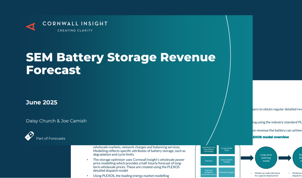
Task: Click the 'Using PLEXOS, the leading energy' bullet
Action: pos(131,176)
